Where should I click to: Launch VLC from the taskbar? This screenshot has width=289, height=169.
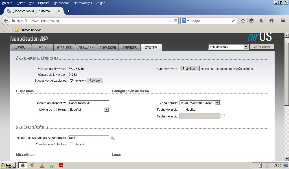tap(42, 165)
